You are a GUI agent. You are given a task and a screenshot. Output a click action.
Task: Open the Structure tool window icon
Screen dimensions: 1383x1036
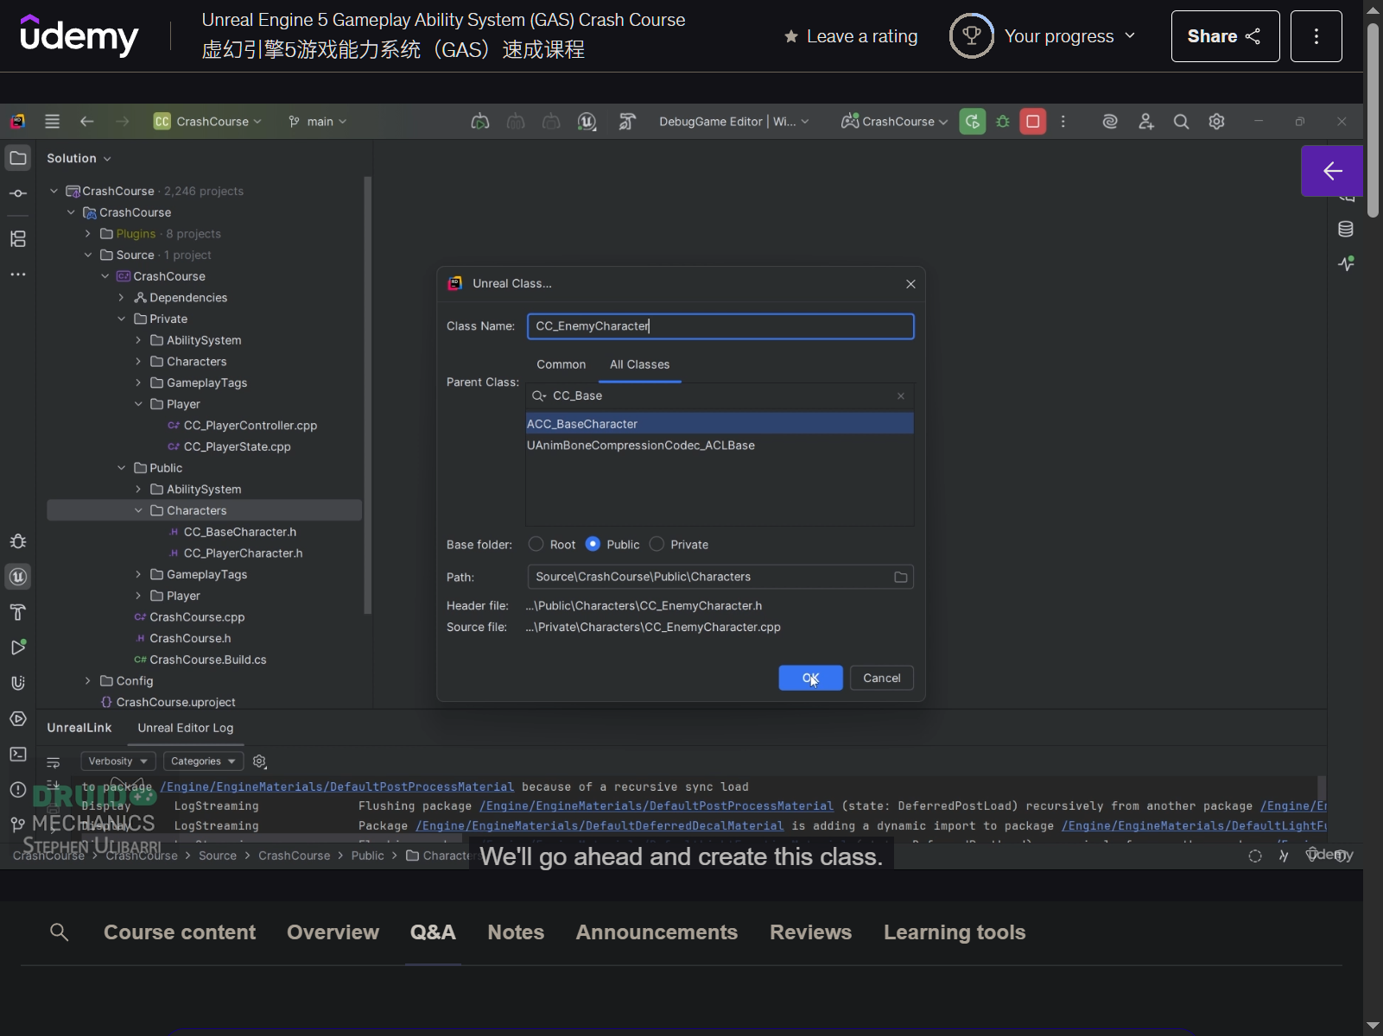[18, 238]
